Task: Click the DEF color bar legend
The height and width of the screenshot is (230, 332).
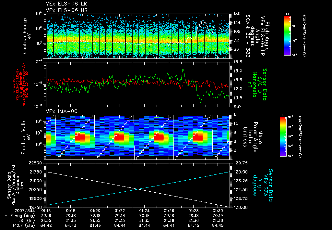Action: (283, 137)
